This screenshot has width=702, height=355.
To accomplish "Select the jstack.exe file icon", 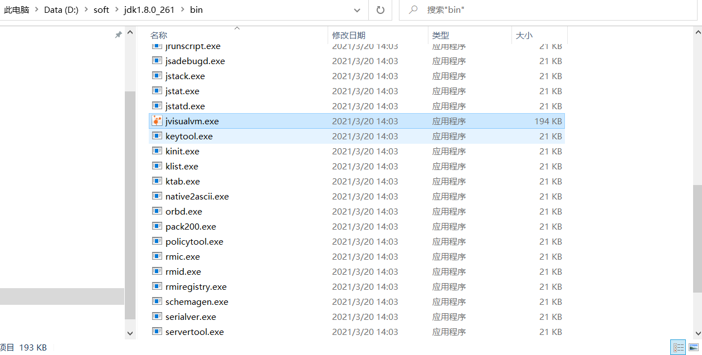I will (157, 75).
